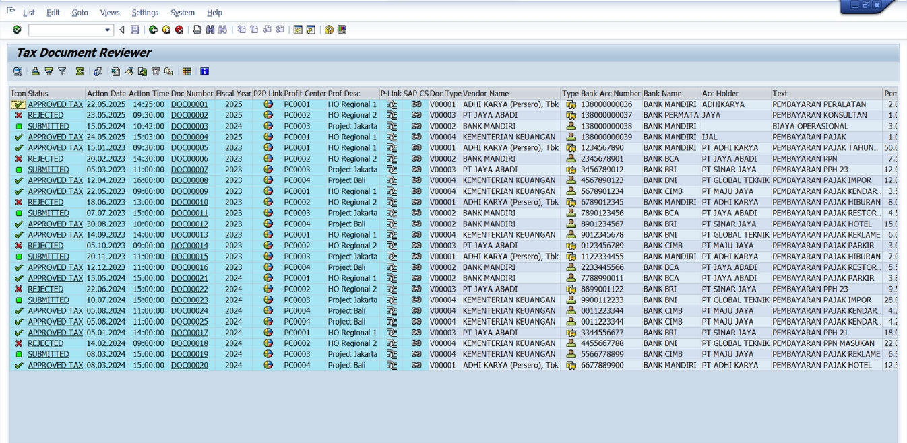Click the Sort Descending icon

(x=49, y=71)
